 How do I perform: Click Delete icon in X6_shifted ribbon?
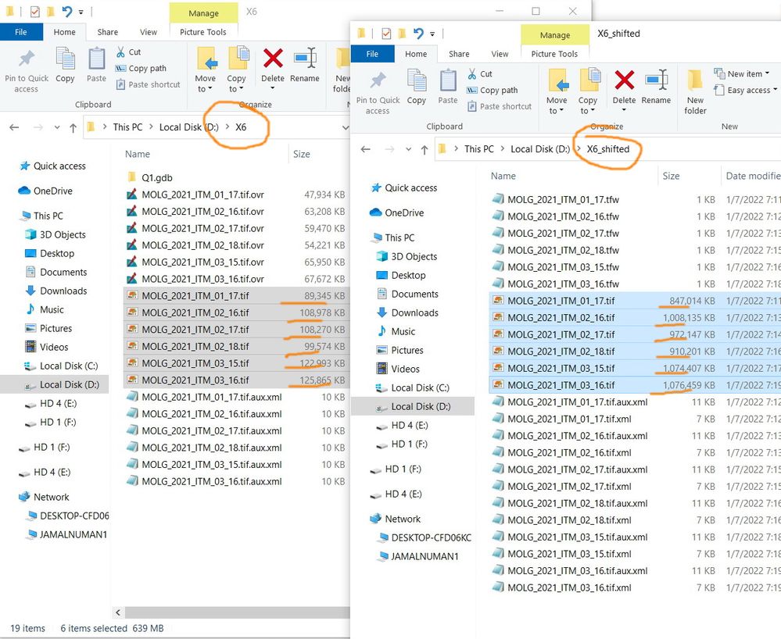(624, 80)
